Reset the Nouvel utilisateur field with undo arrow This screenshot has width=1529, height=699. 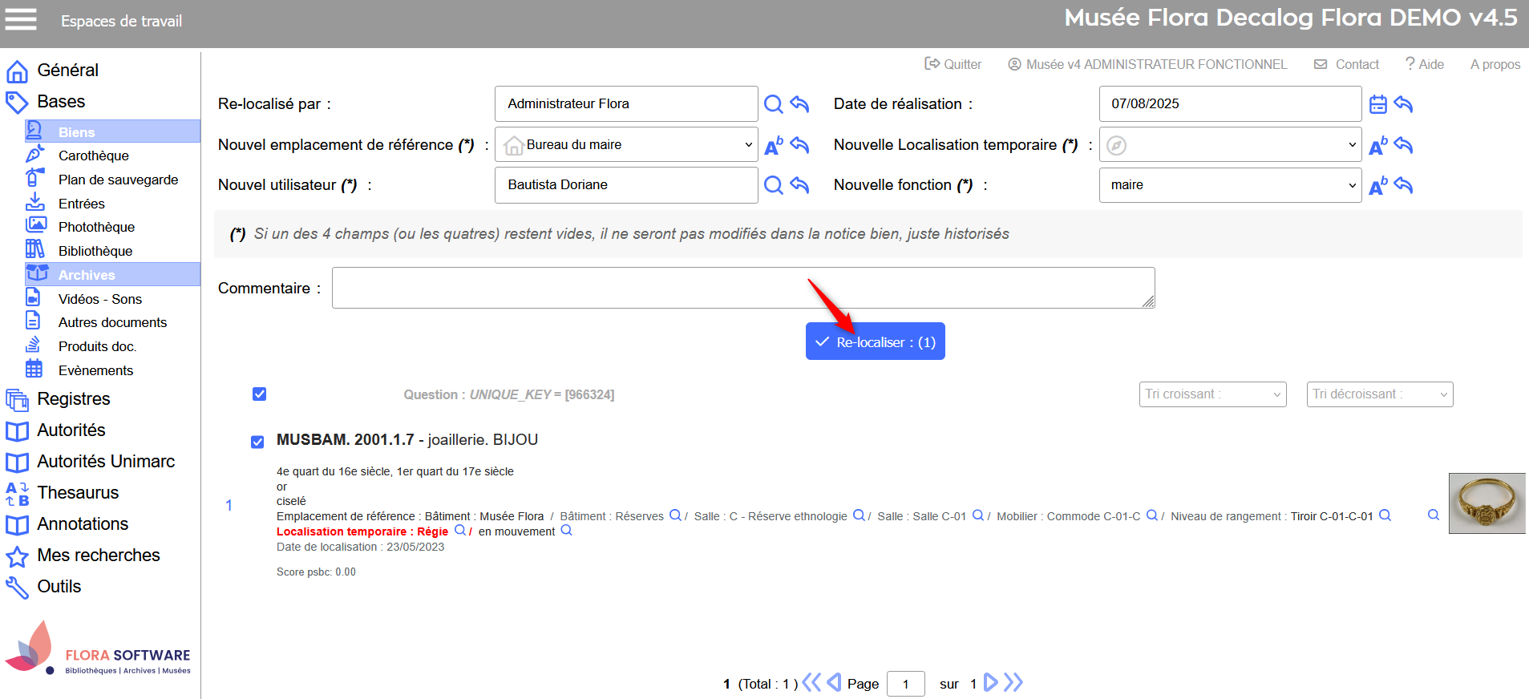[799, 185]
